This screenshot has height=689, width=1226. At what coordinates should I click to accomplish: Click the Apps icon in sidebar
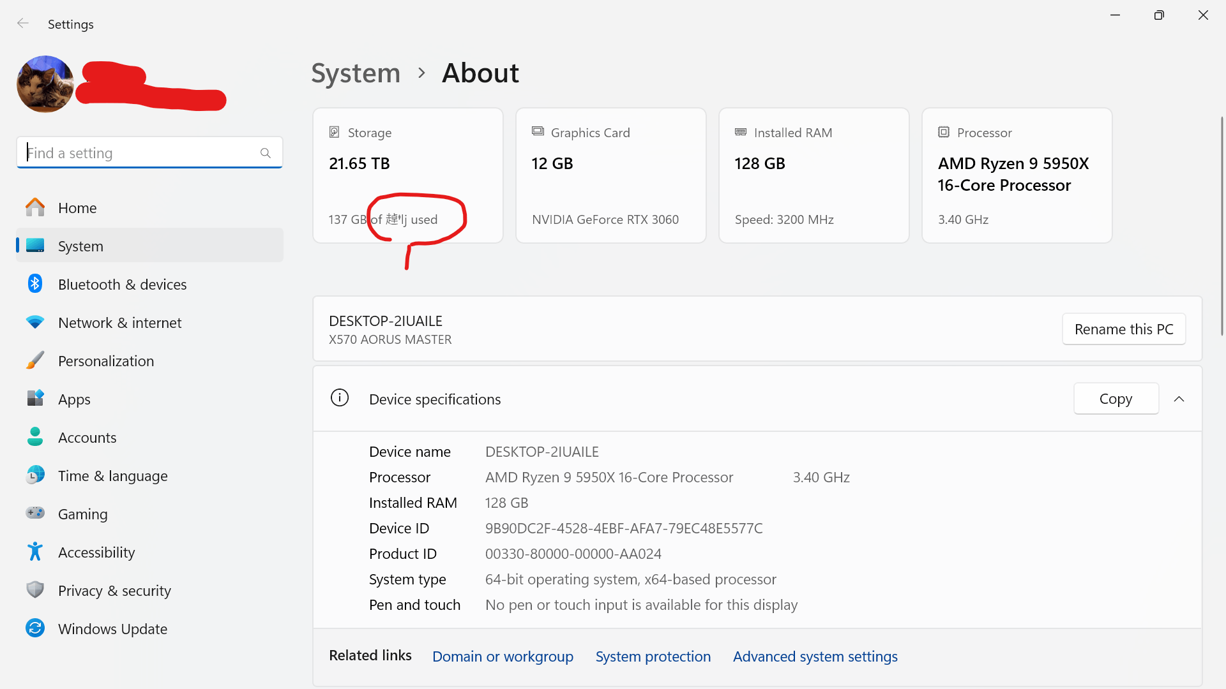[x=35, y=399]
